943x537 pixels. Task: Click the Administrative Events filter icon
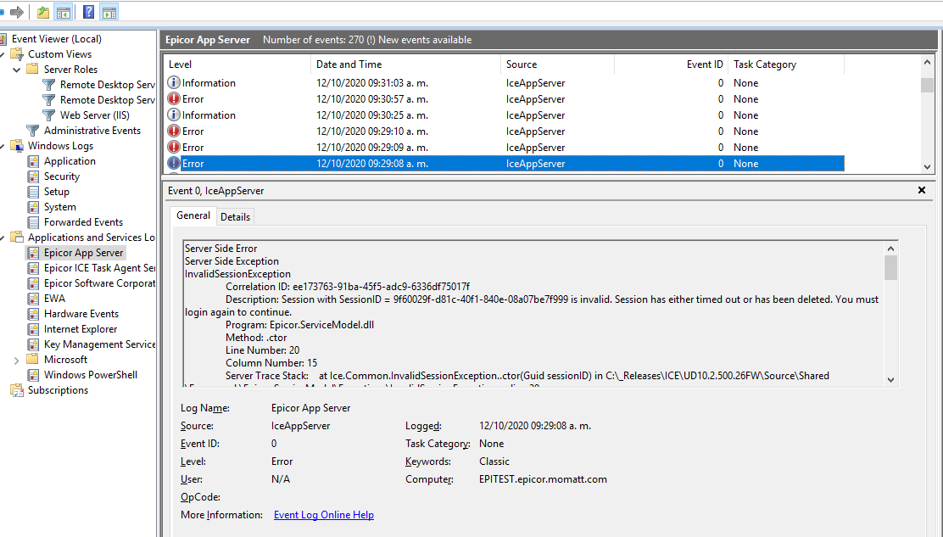[33, 131]
